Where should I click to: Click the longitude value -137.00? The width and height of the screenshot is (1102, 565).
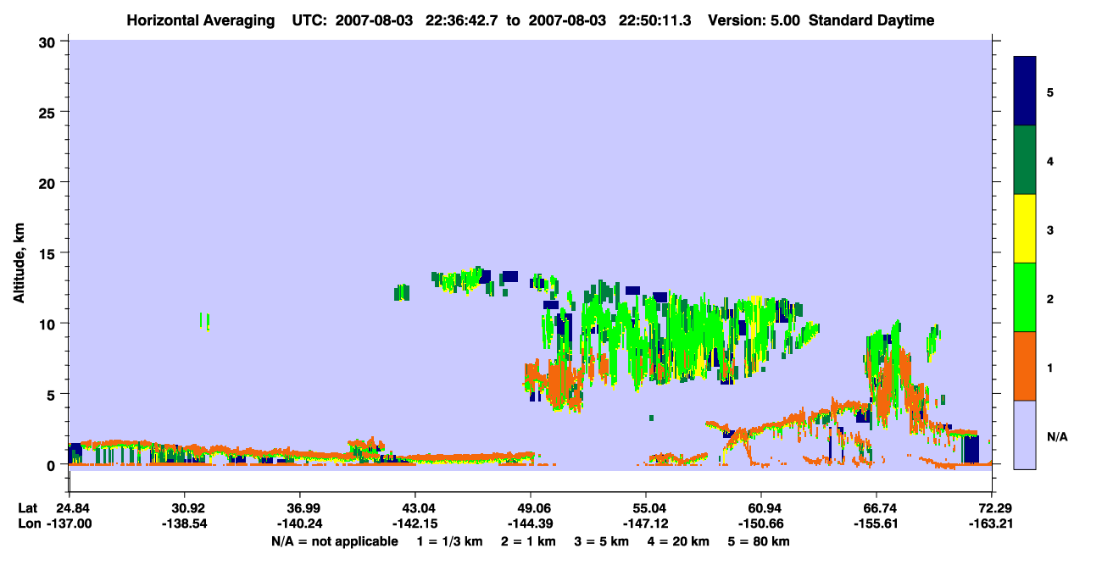69,524
